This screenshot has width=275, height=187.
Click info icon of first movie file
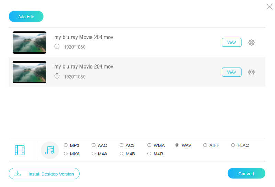(x=57, y=46)
